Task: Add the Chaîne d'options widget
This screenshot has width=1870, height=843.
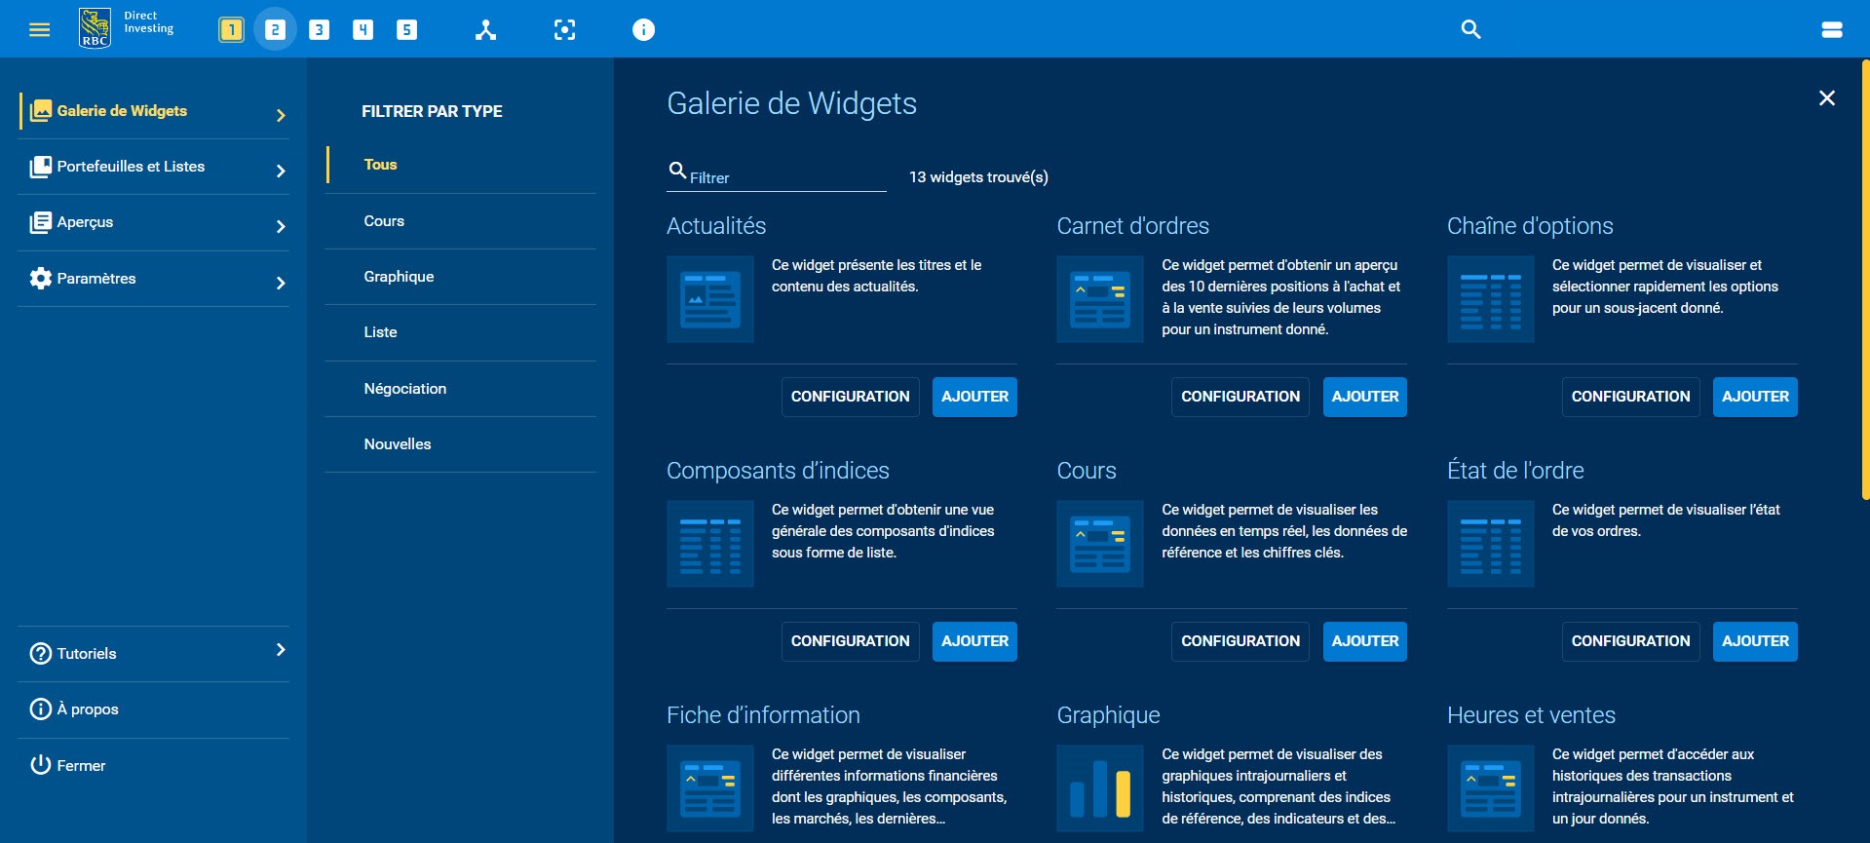Action: click(1755, 397)
